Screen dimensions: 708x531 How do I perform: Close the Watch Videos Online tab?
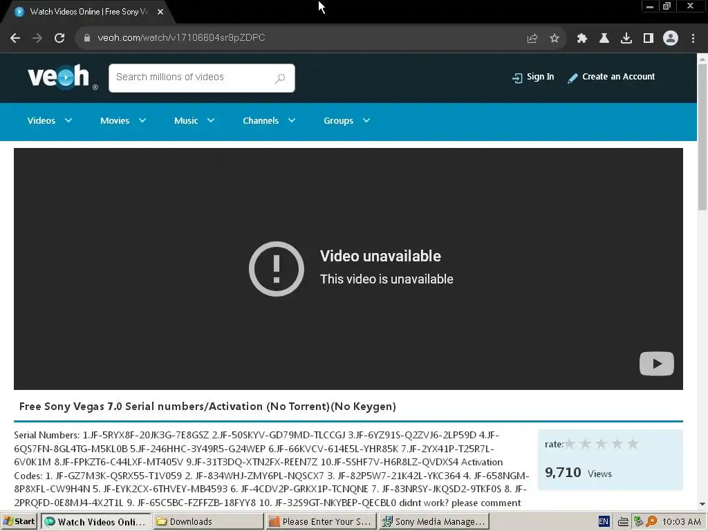point(160,12)
